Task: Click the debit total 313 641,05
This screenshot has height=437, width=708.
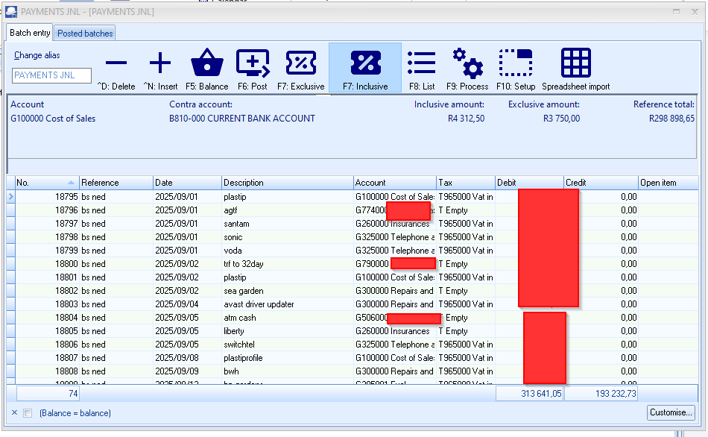Action: coord(530,394)
